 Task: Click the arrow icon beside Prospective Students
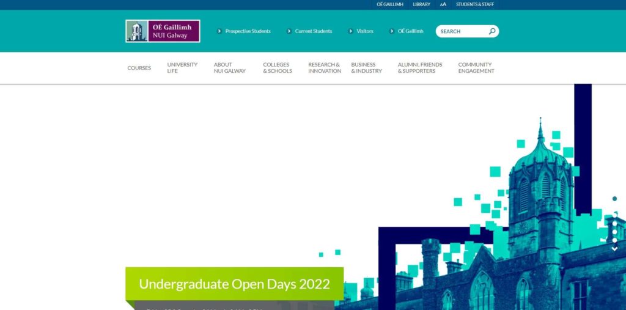pos(219,31)
